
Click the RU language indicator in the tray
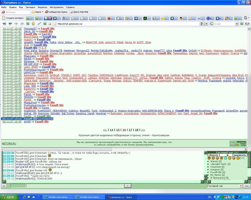click(x=209, y=197)
